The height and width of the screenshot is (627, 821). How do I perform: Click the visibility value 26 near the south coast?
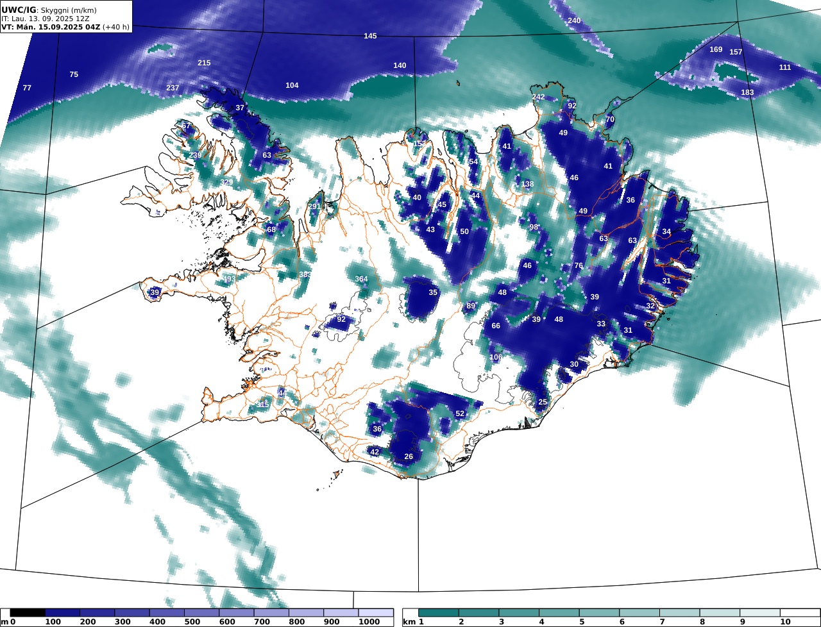(x=409, y=456)
